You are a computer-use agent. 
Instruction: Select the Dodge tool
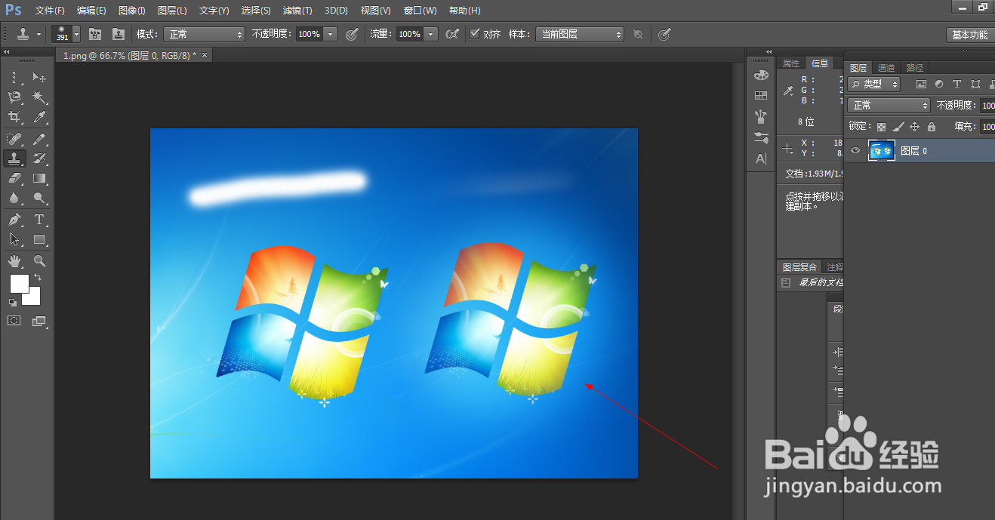pos(39,198)
